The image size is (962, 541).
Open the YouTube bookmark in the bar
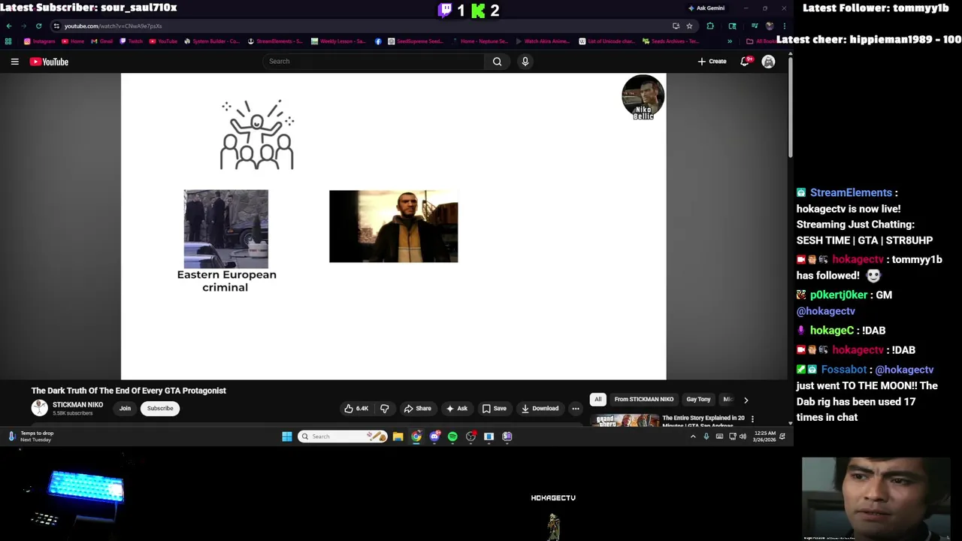(163, 41)
